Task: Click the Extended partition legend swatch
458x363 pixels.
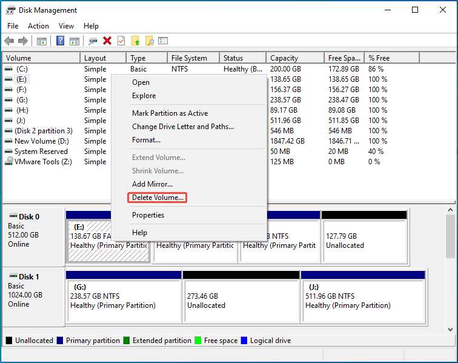Action: [127, 341]
